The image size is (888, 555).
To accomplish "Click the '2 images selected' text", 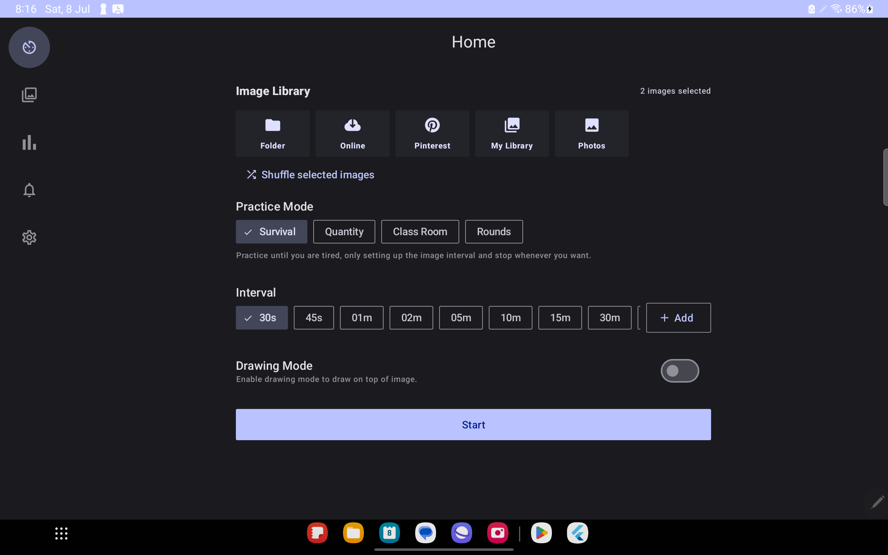I will [x=675, y=91].
